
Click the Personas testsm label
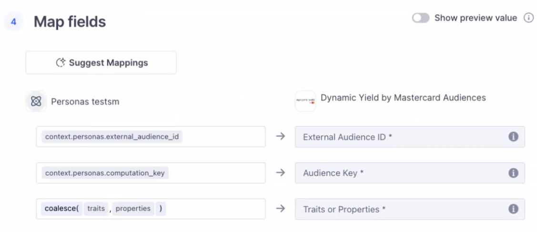click(x=85, y=101)
